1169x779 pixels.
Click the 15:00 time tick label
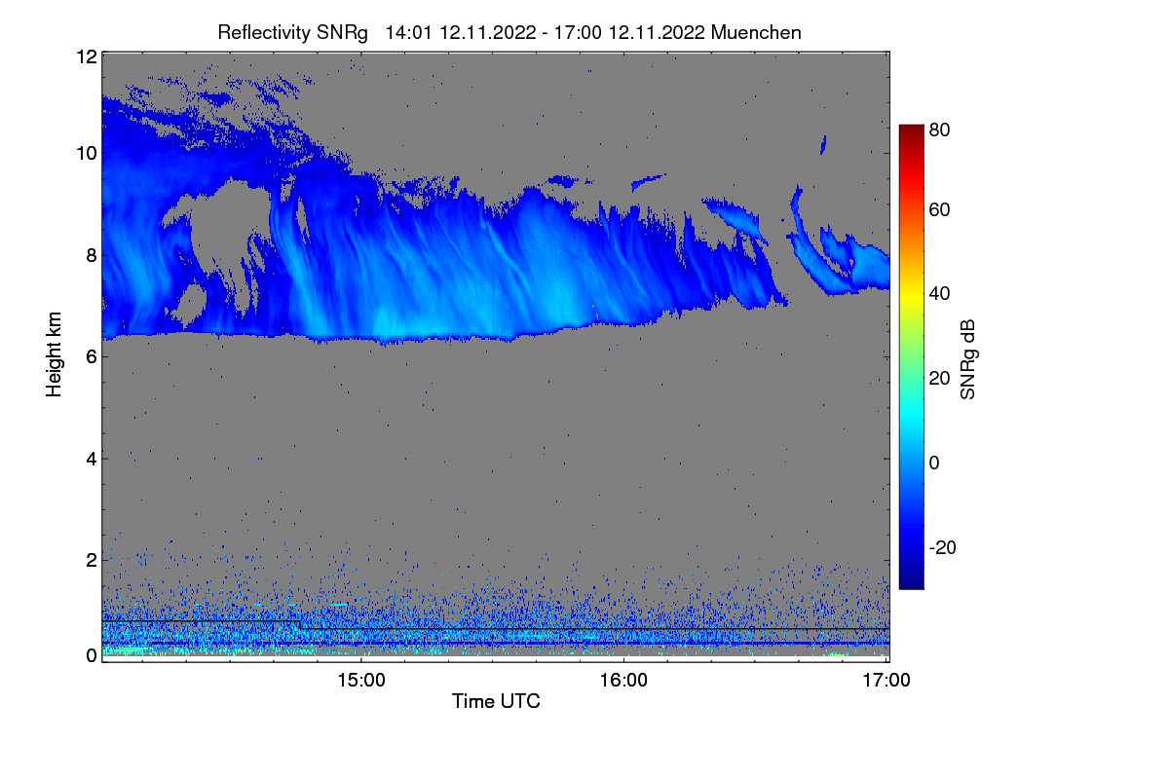click(361, 680)
